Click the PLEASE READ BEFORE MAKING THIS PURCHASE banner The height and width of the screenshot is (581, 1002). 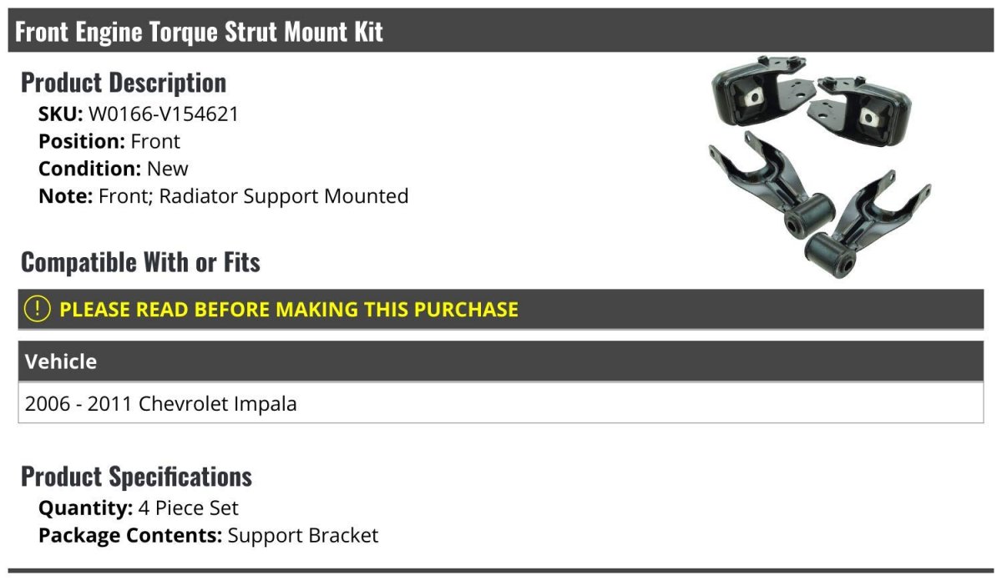point(501,309)
